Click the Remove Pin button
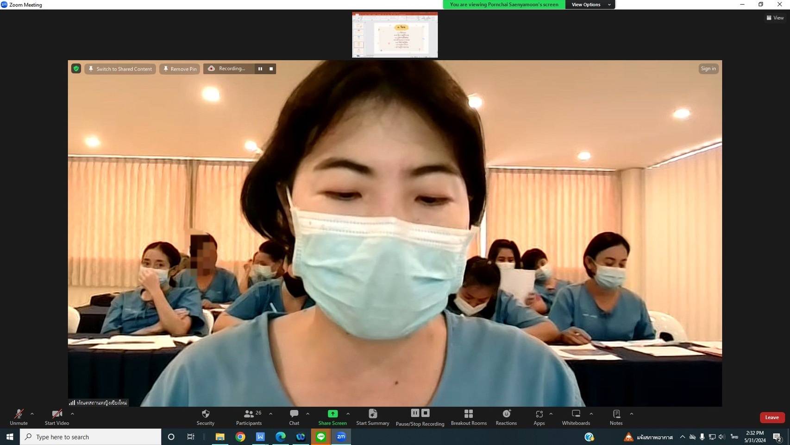 click(x=180, y=69)
